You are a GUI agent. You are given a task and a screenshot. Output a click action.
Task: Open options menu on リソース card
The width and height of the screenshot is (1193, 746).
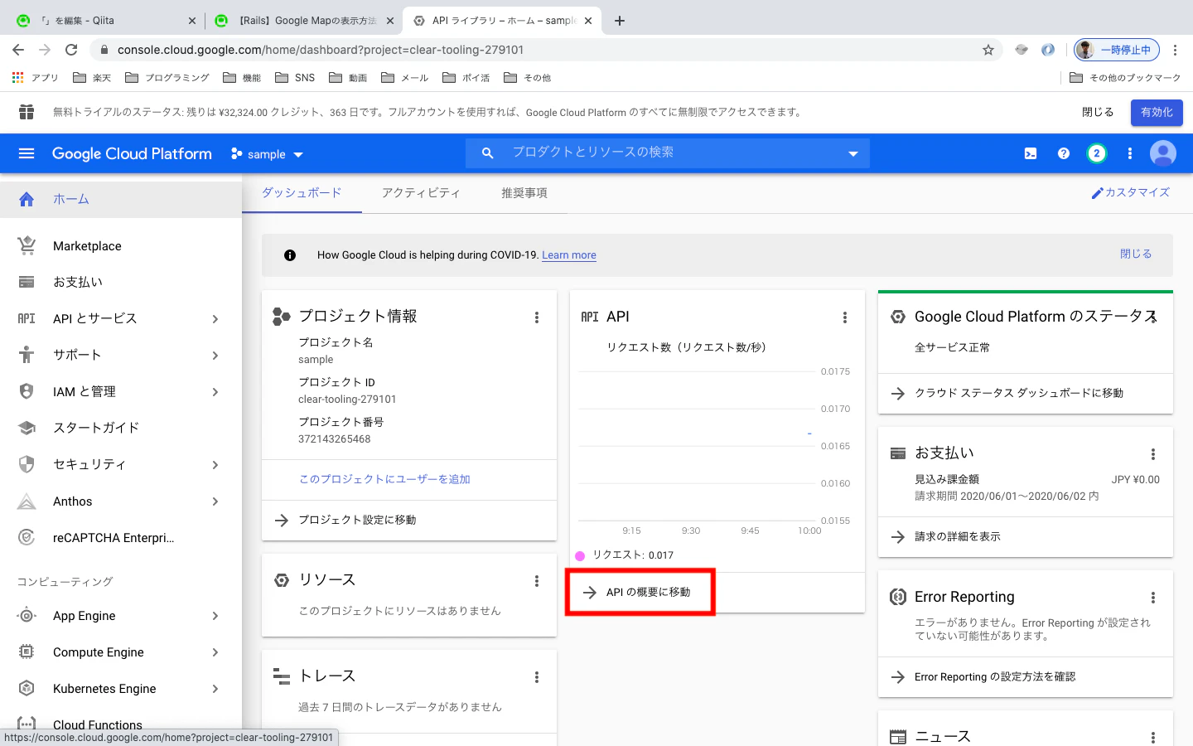click(537, 581)
